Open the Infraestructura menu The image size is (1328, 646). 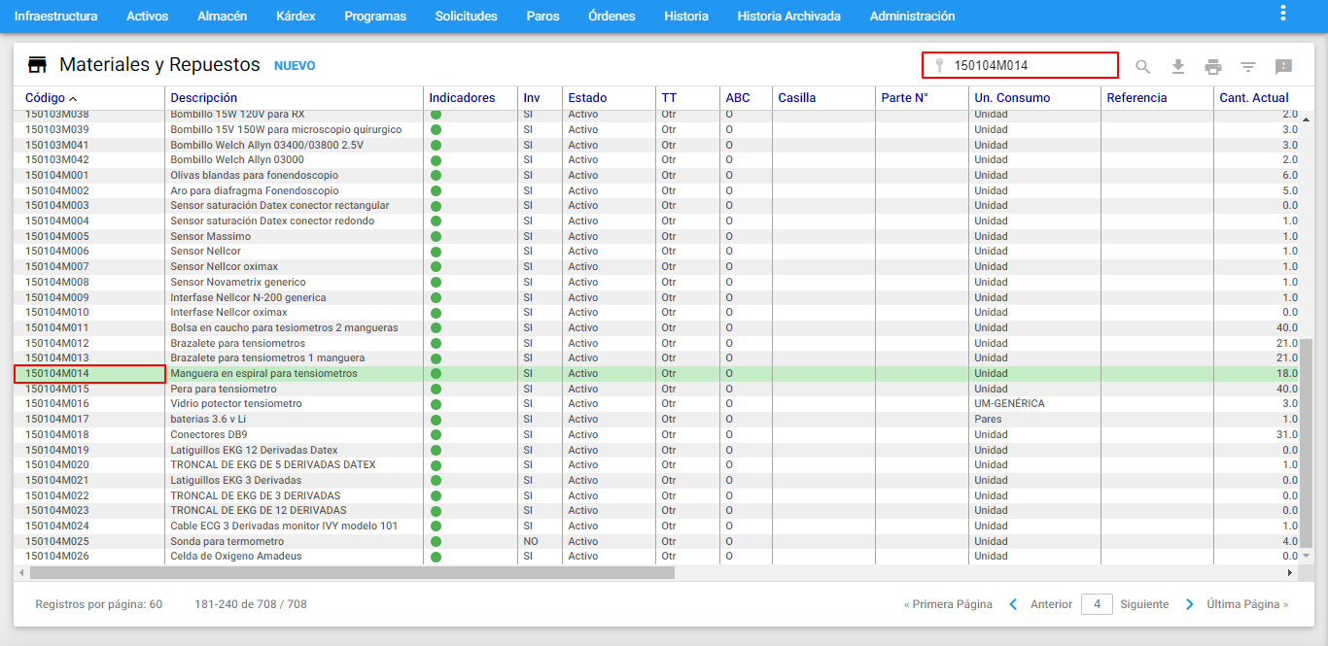(x=55, y=17)
